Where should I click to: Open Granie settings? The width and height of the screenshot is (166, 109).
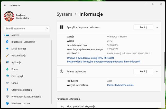point(27,83)
